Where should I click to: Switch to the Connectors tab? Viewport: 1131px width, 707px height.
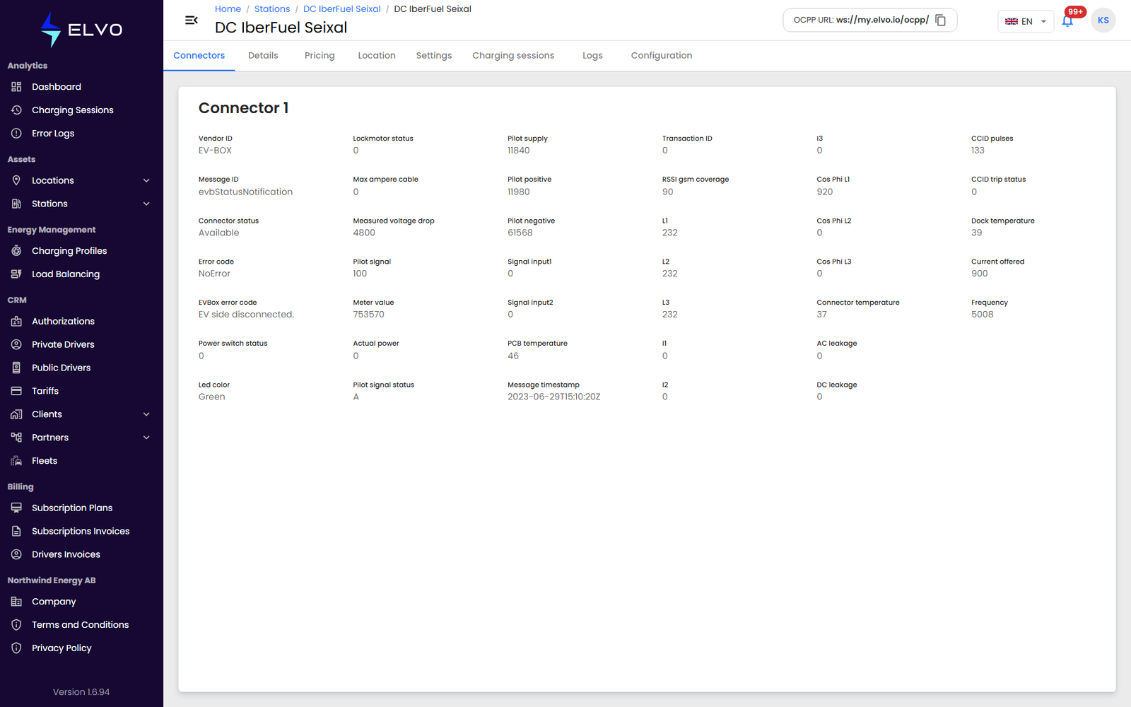(199, 56)
